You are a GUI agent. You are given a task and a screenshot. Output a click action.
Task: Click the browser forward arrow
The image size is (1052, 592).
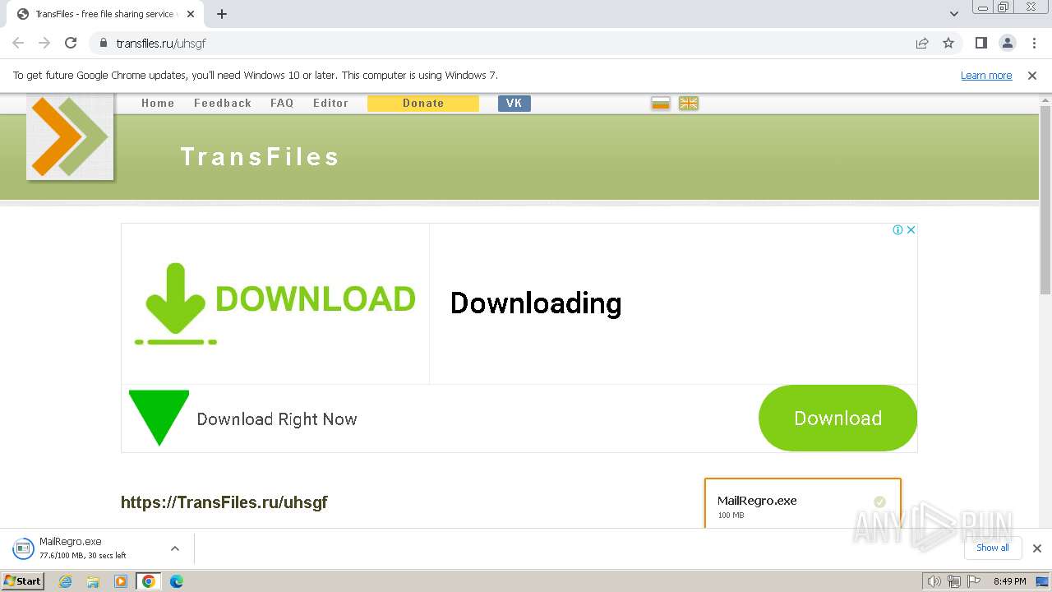[44, 43]
